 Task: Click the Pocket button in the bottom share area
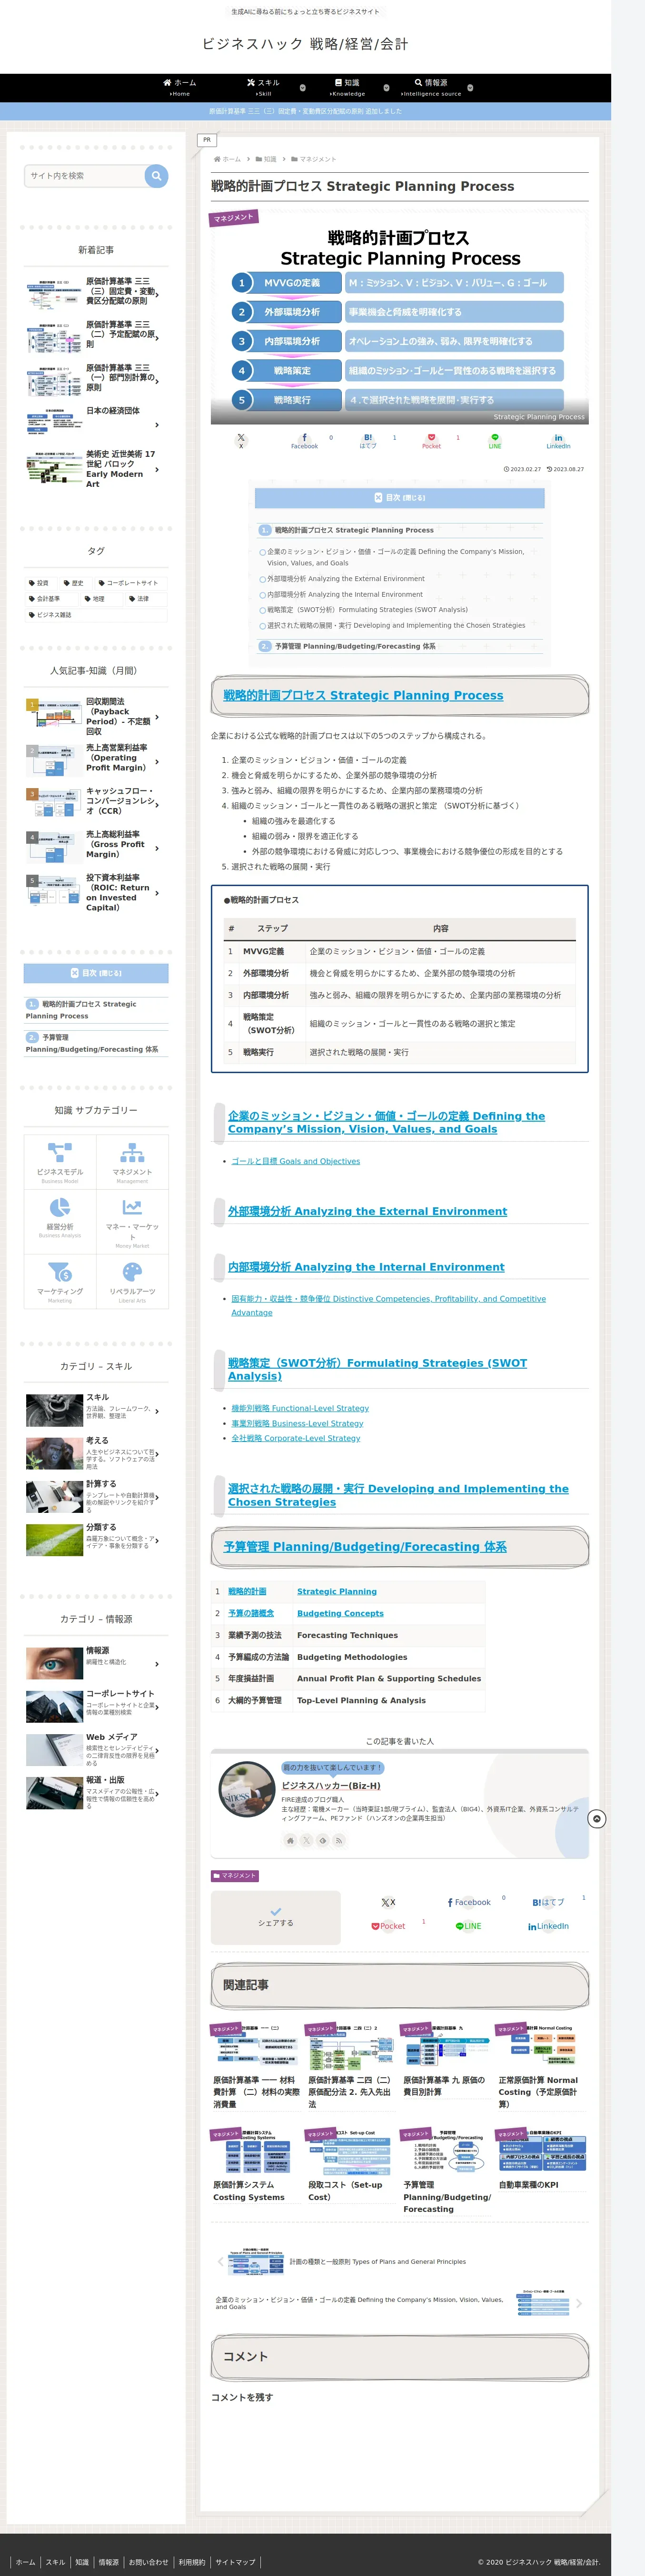click(388, 1926)
